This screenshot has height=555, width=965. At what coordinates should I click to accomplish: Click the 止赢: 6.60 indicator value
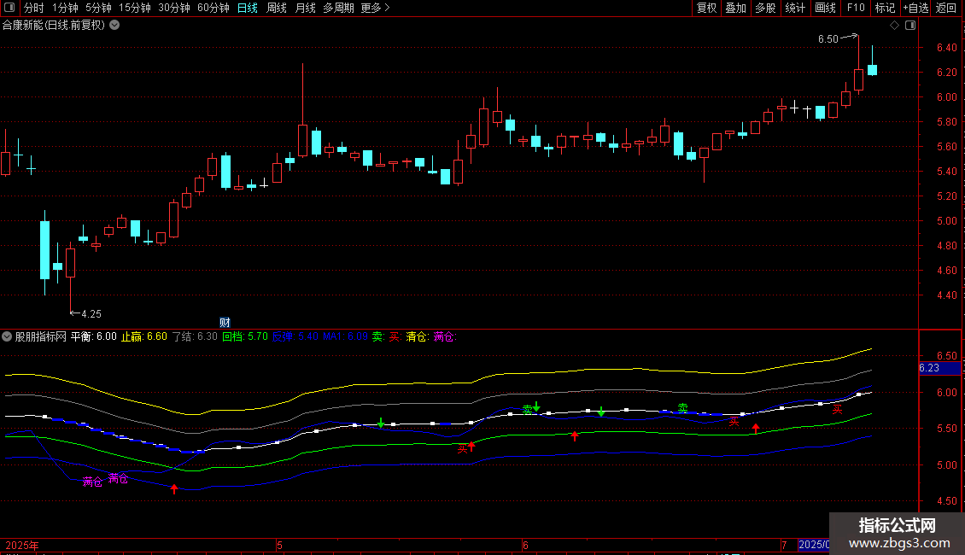pyautogui.click(x=144, y=336)
